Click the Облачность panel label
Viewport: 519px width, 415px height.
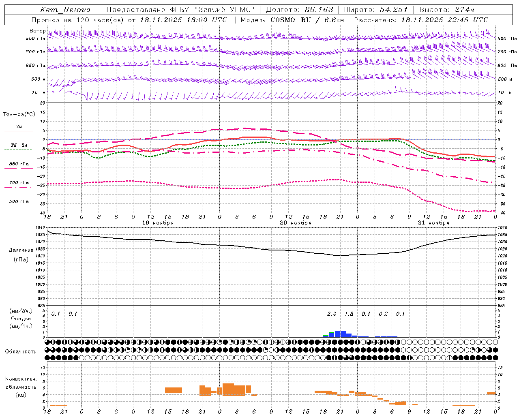(x=21, y=352)
